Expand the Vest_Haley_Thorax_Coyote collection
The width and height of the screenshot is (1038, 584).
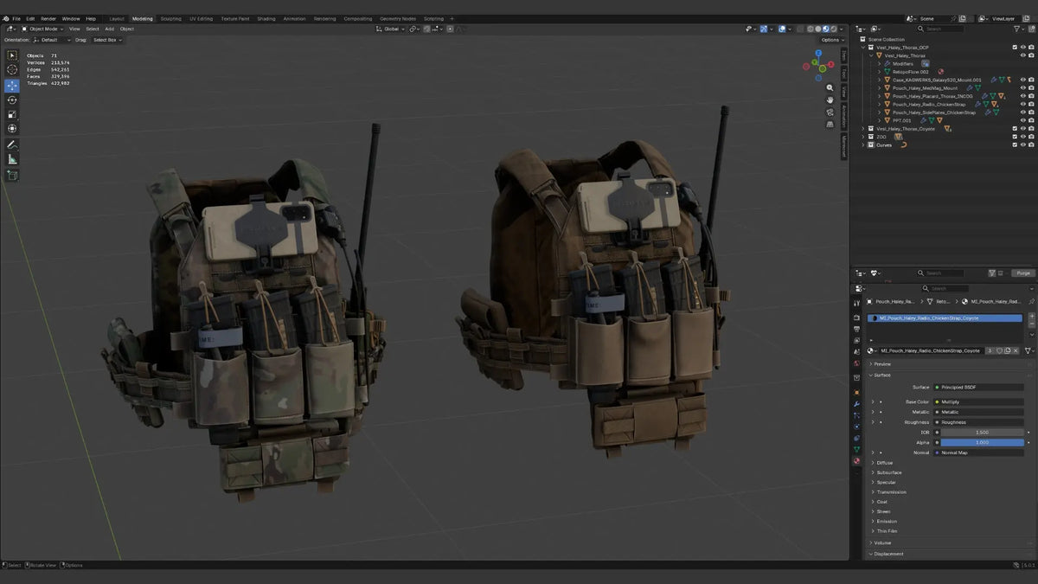(x=864, y=129)
